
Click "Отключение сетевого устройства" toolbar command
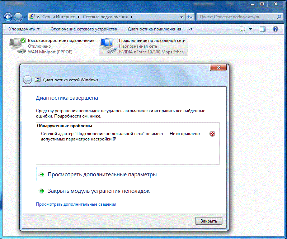(x=84, y=29)
